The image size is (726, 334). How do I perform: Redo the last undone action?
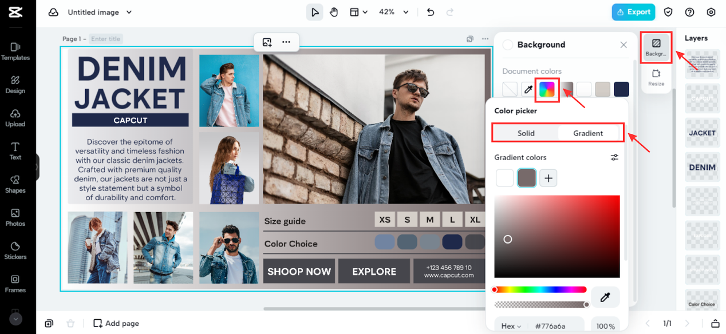pyautogui.click(x=450, y=12)
